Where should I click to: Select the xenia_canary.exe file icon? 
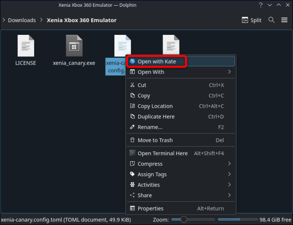point(74,46)
